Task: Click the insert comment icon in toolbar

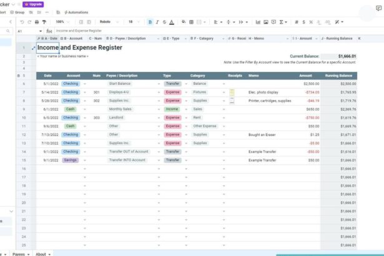Action: [x=273, y=22]
